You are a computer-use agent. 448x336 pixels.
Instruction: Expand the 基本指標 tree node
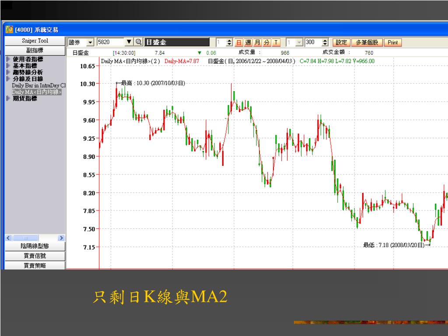click(8, 66)
